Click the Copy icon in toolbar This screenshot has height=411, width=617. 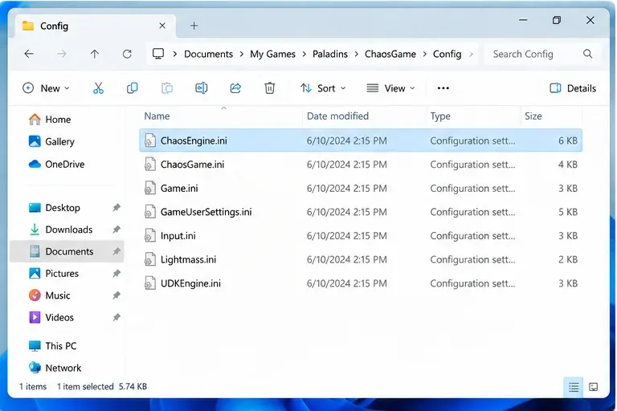tap(133, 88)
